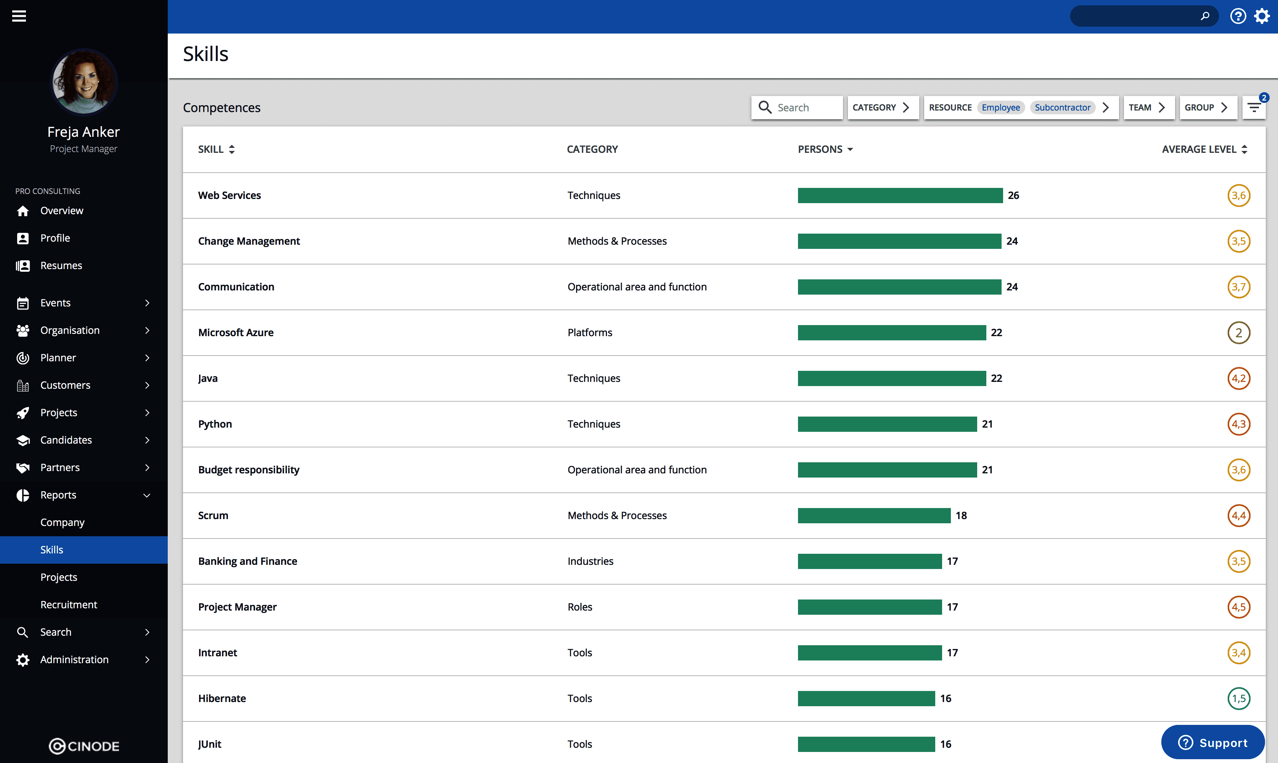The width and height of the screenshot is (1278, 763).
Task: Click the Planner icon in the sidebar
Action: pos(22,358)
